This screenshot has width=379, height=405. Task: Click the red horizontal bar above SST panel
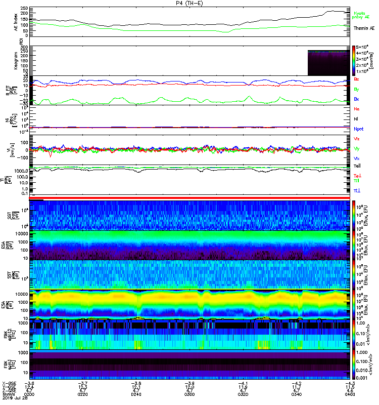[189, 198]
